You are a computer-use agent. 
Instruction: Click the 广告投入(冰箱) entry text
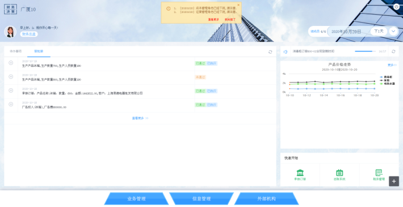[x=44, y=107]
